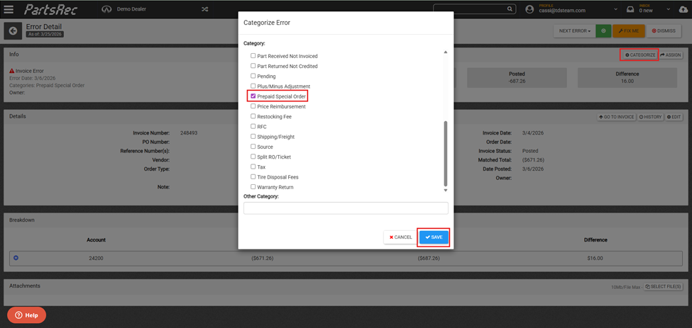Click the Fix Me button
Viewport: 692px width, 328px height.
click(x=629, y=31)
